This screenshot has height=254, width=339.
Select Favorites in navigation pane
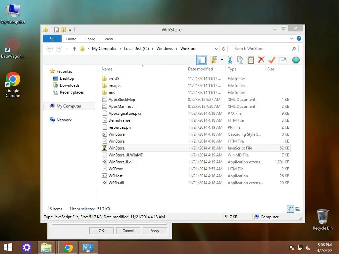click(64, 71)
